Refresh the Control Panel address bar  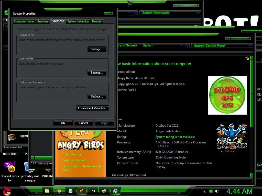click(x=187, y=45)
